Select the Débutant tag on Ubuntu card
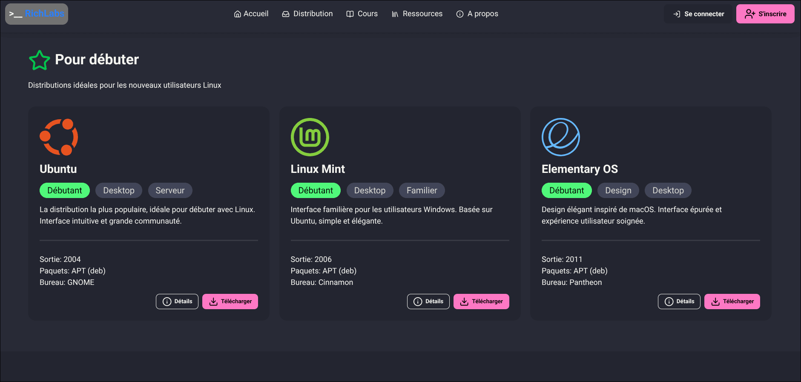The width and height of the screenshot is (801, 382). (x=65, y=190)
